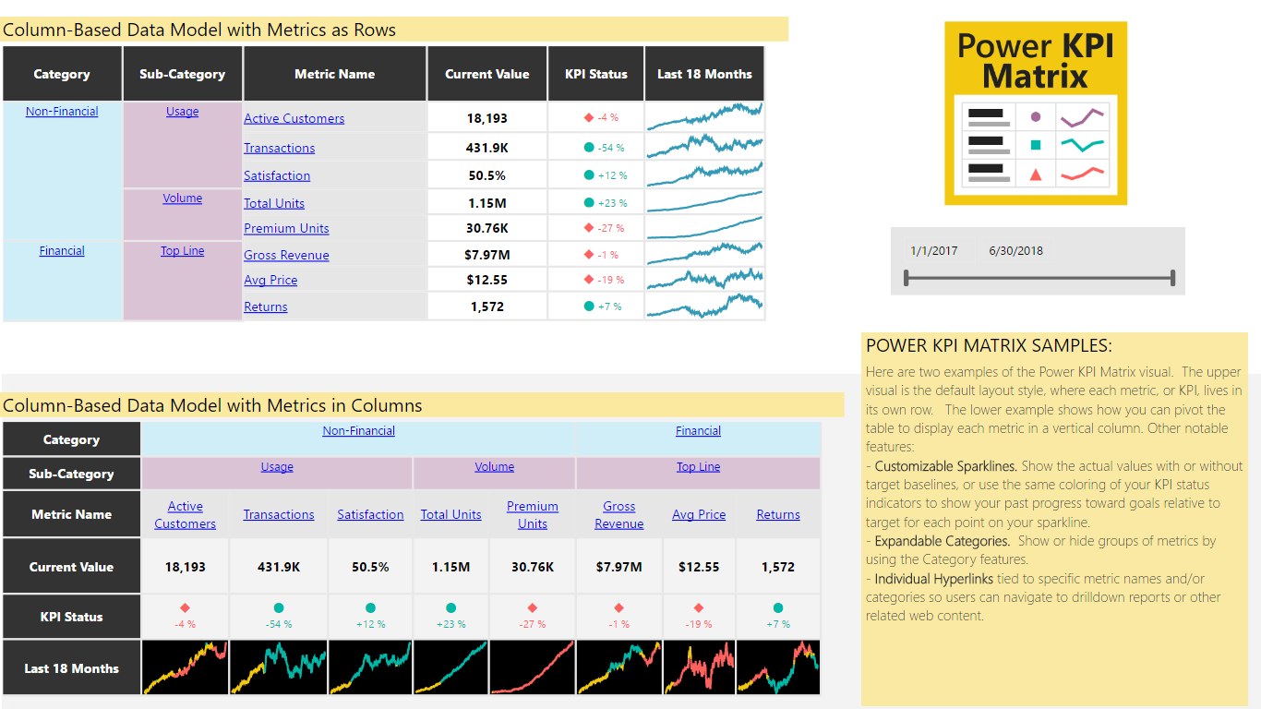The image size is (1261, 709).
Task: Click red diamond KPI status for Active Customers row
Action: 588,118
